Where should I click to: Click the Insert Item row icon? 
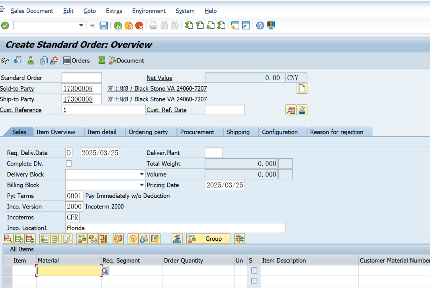(19, 239)
